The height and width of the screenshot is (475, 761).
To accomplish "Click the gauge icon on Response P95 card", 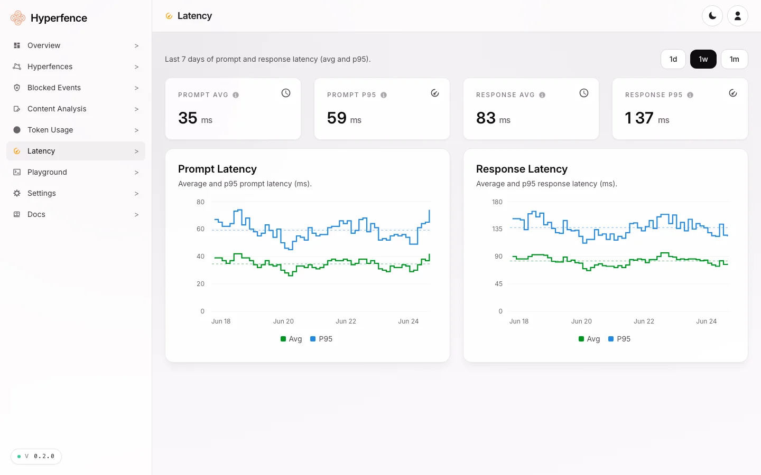I will pos(733,93).
